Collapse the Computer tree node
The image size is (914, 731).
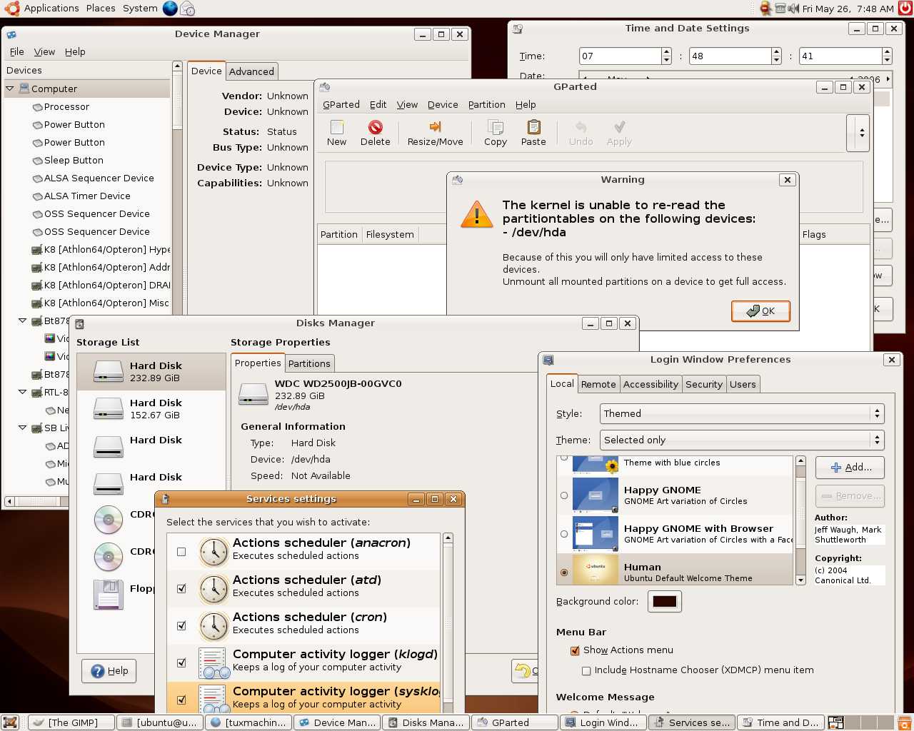[x=10, y=89]
